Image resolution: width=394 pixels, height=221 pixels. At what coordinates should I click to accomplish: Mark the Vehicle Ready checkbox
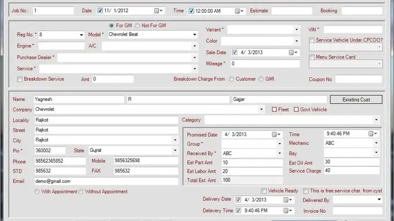(x=264, y=191)
